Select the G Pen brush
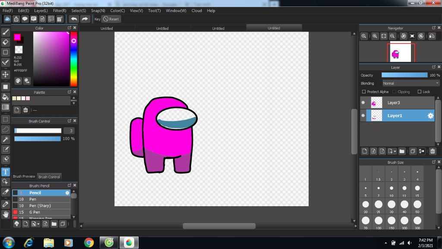Screen dimensions: 442x249 coord(41,212)
